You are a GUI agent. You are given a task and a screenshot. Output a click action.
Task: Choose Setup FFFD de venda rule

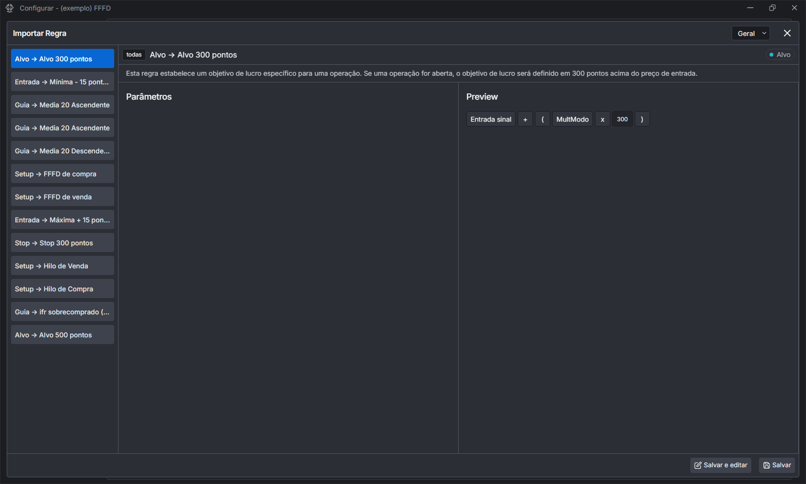click(62, 197)
